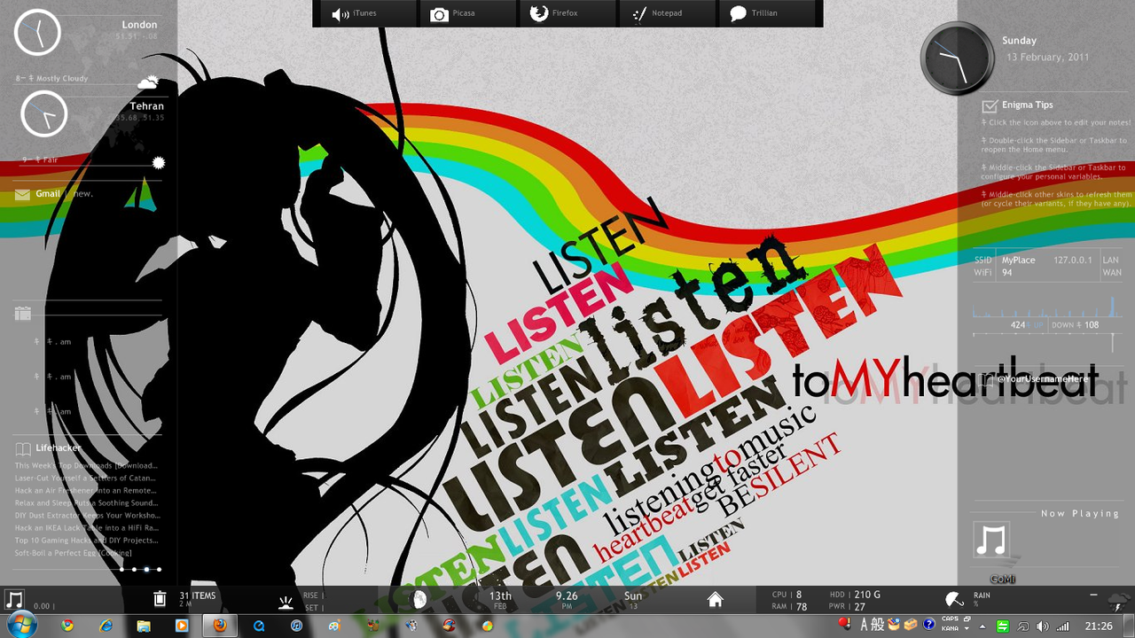The width and height of the screenshot is (1135, 638).
Task: Click the home icon in the bottom bar
Action: point(716,600)
